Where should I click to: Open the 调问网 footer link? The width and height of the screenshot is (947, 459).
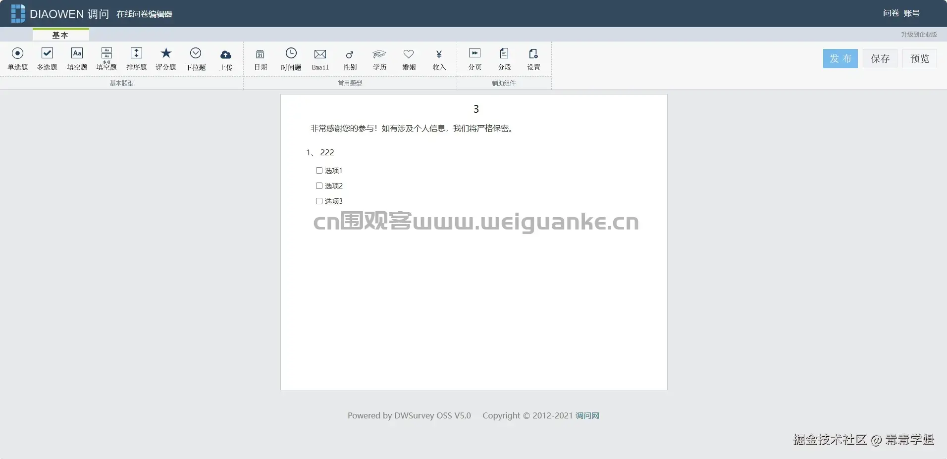pyautogui.click(x=587, y=415)
